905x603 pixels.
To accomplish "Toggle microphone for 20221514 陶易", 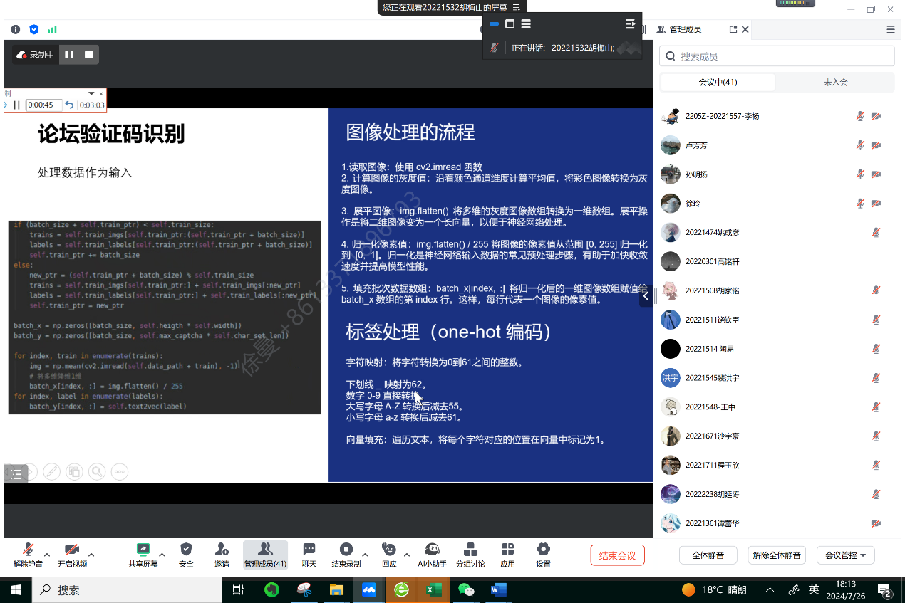I will [x=876, y=349].
